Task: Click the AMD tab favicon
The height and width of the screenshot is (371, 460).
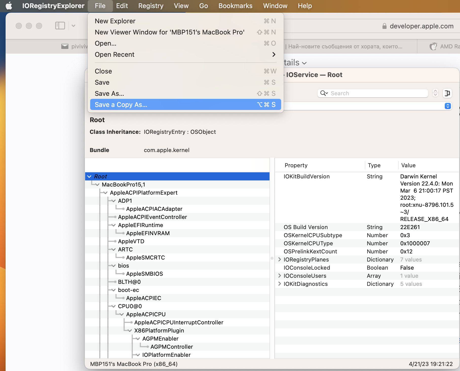Action: (433, 46)
